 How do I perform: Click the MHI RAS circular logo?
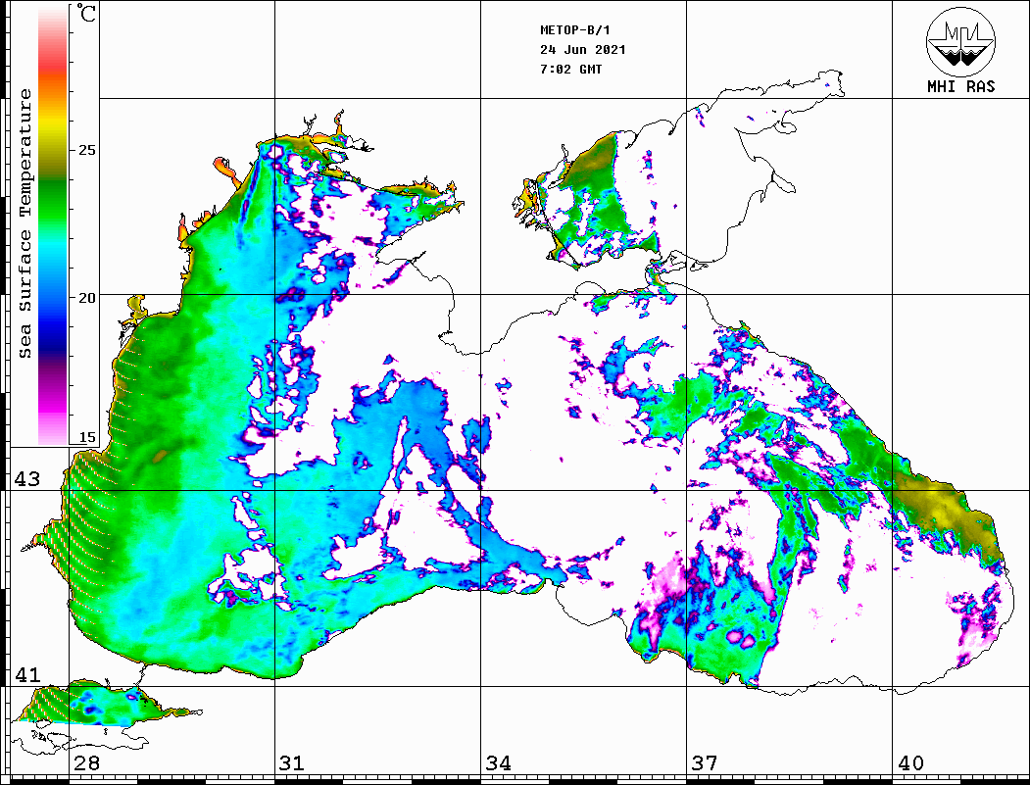tap(960, 41)
